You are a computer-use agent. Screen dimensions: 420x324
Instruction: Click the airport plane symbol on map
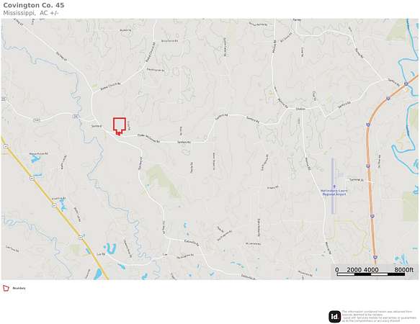coord(334,186)
